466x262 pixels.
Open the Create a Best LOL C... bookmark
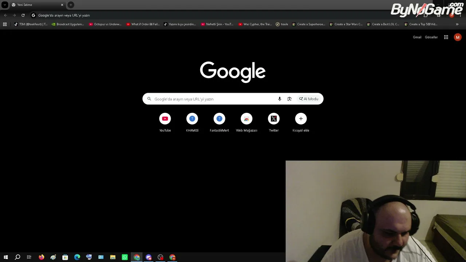click(383, 24)
